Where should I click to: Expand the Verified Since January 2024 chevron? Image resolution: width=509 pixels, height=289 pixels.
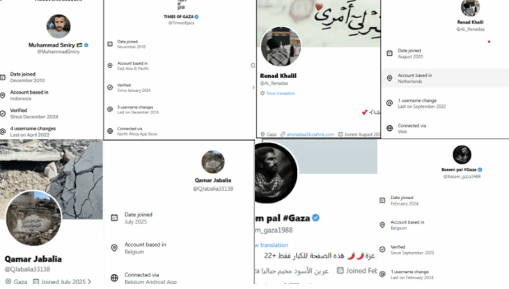point(253,88)
